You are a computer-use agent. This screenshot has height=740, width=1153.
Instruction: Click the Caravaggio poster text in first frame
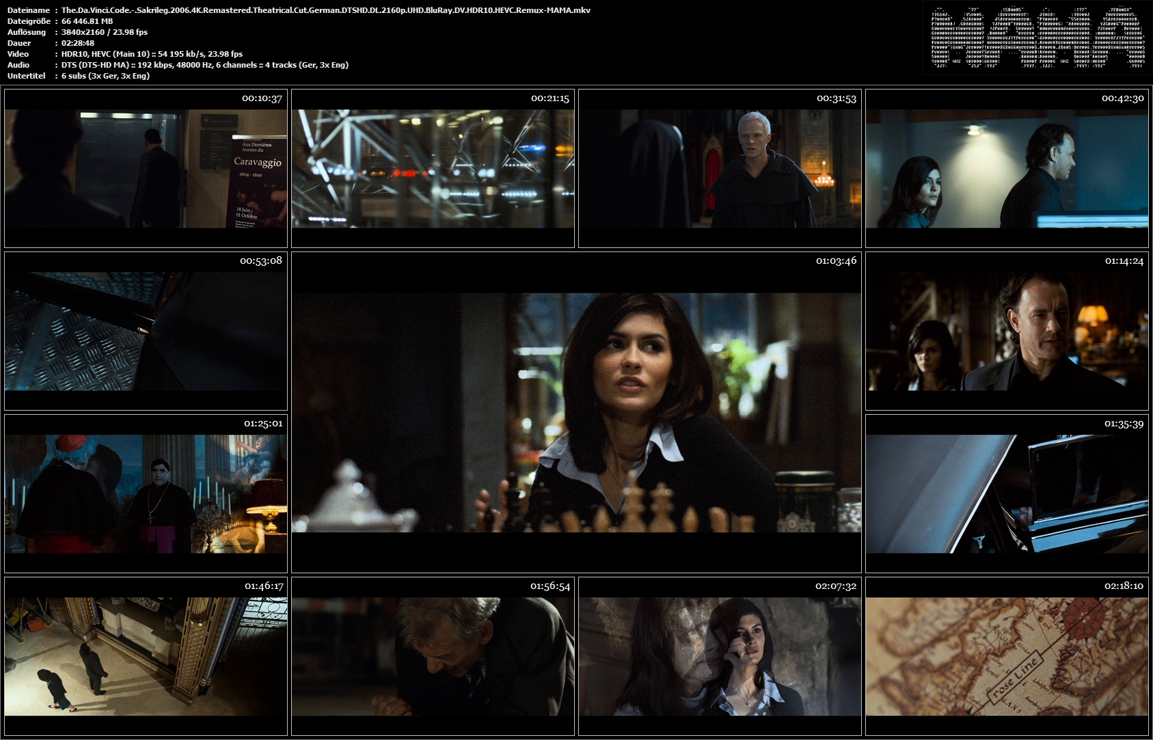coord(258,163)
